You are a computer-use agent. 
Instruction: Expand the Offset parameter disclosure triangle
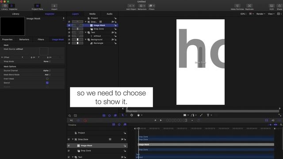point(2,57)
